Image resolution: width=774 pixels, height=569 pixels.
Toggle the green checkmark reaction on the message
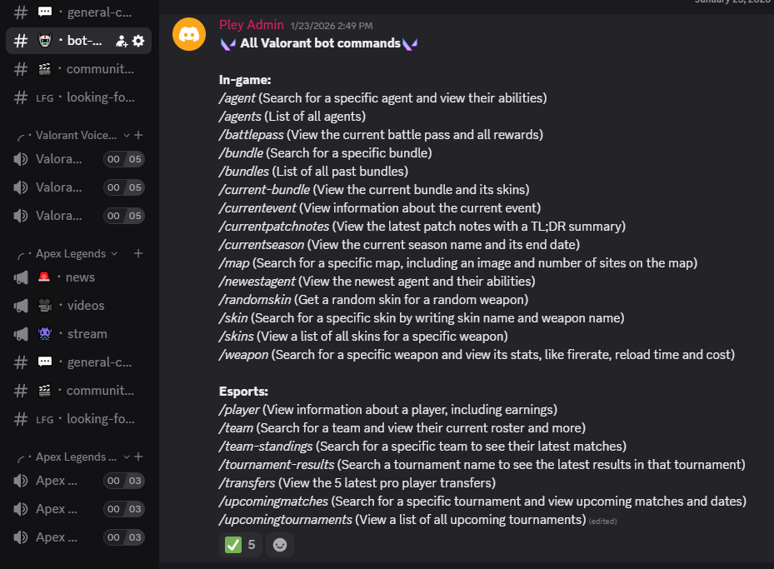(x=238, y=544)
